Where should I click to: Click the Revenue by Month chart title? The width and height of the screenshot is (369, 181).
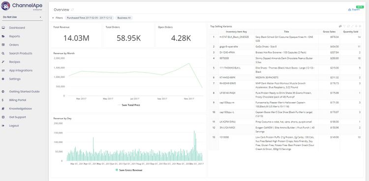(x=64, y=53)
